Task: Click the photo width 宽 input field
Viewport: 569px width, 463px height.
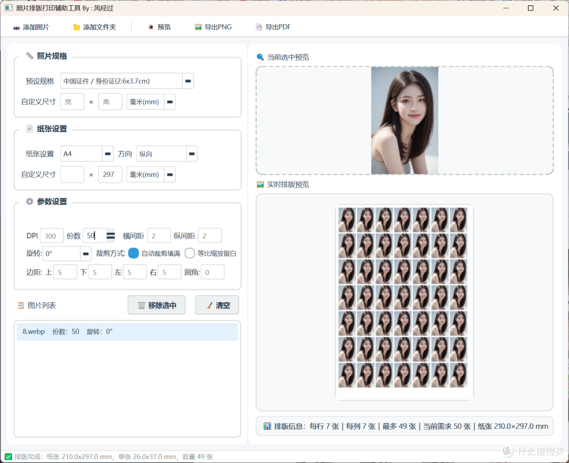Action: (x=72, y=102)
